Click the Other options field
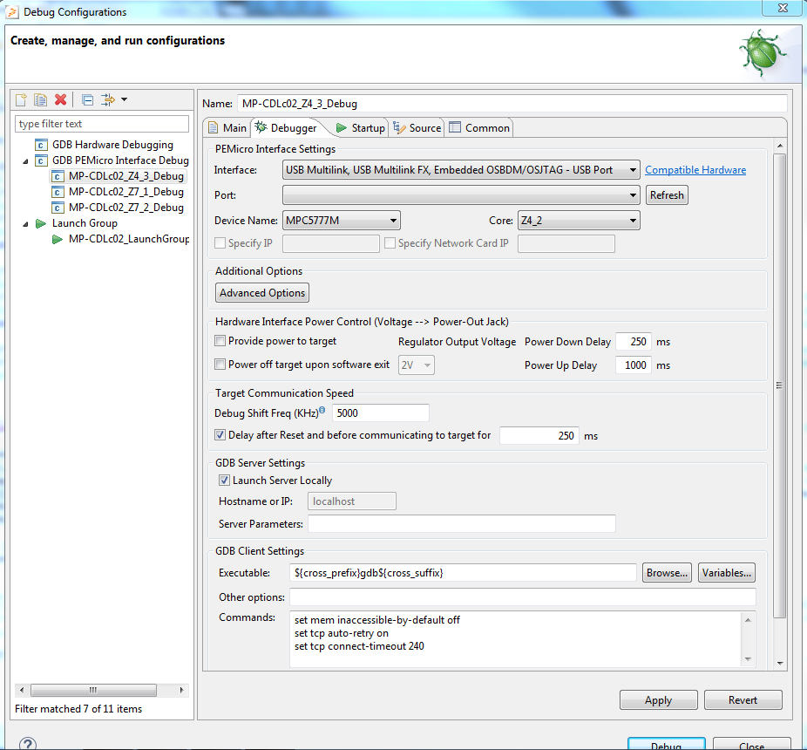 pyautogui.click(x=522, y=597)
